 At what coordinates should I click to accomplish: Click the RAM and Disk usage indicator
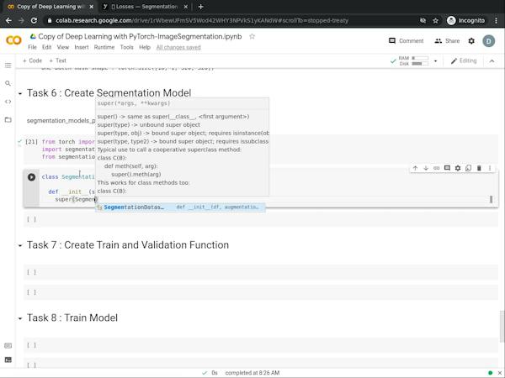(413, 60)
